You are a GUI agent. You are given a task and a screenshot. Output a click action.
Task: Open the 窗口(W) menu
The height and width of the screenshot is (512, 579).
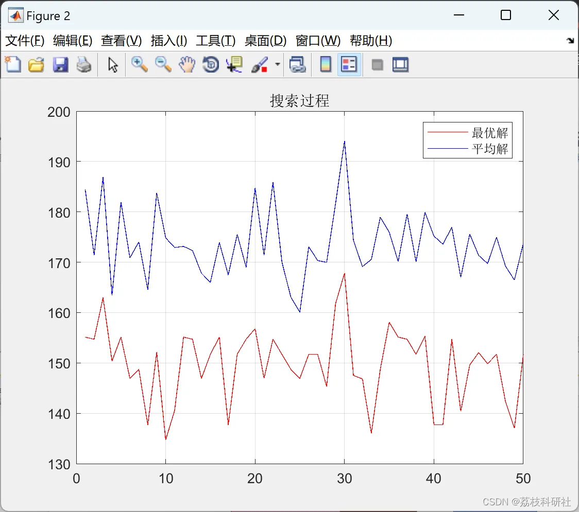click(x=318, y=41)
